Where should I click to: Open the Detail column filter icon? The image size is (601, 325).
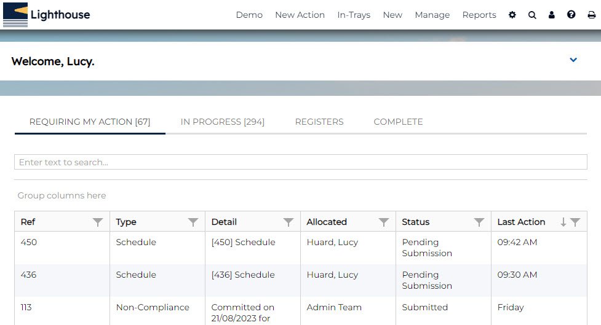(288, 222)
